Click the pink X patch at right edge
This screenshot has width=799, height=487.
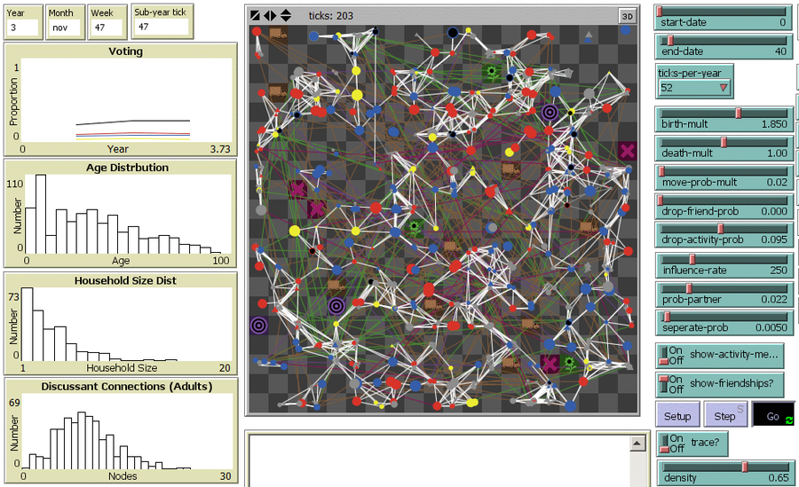click(628, 151)
